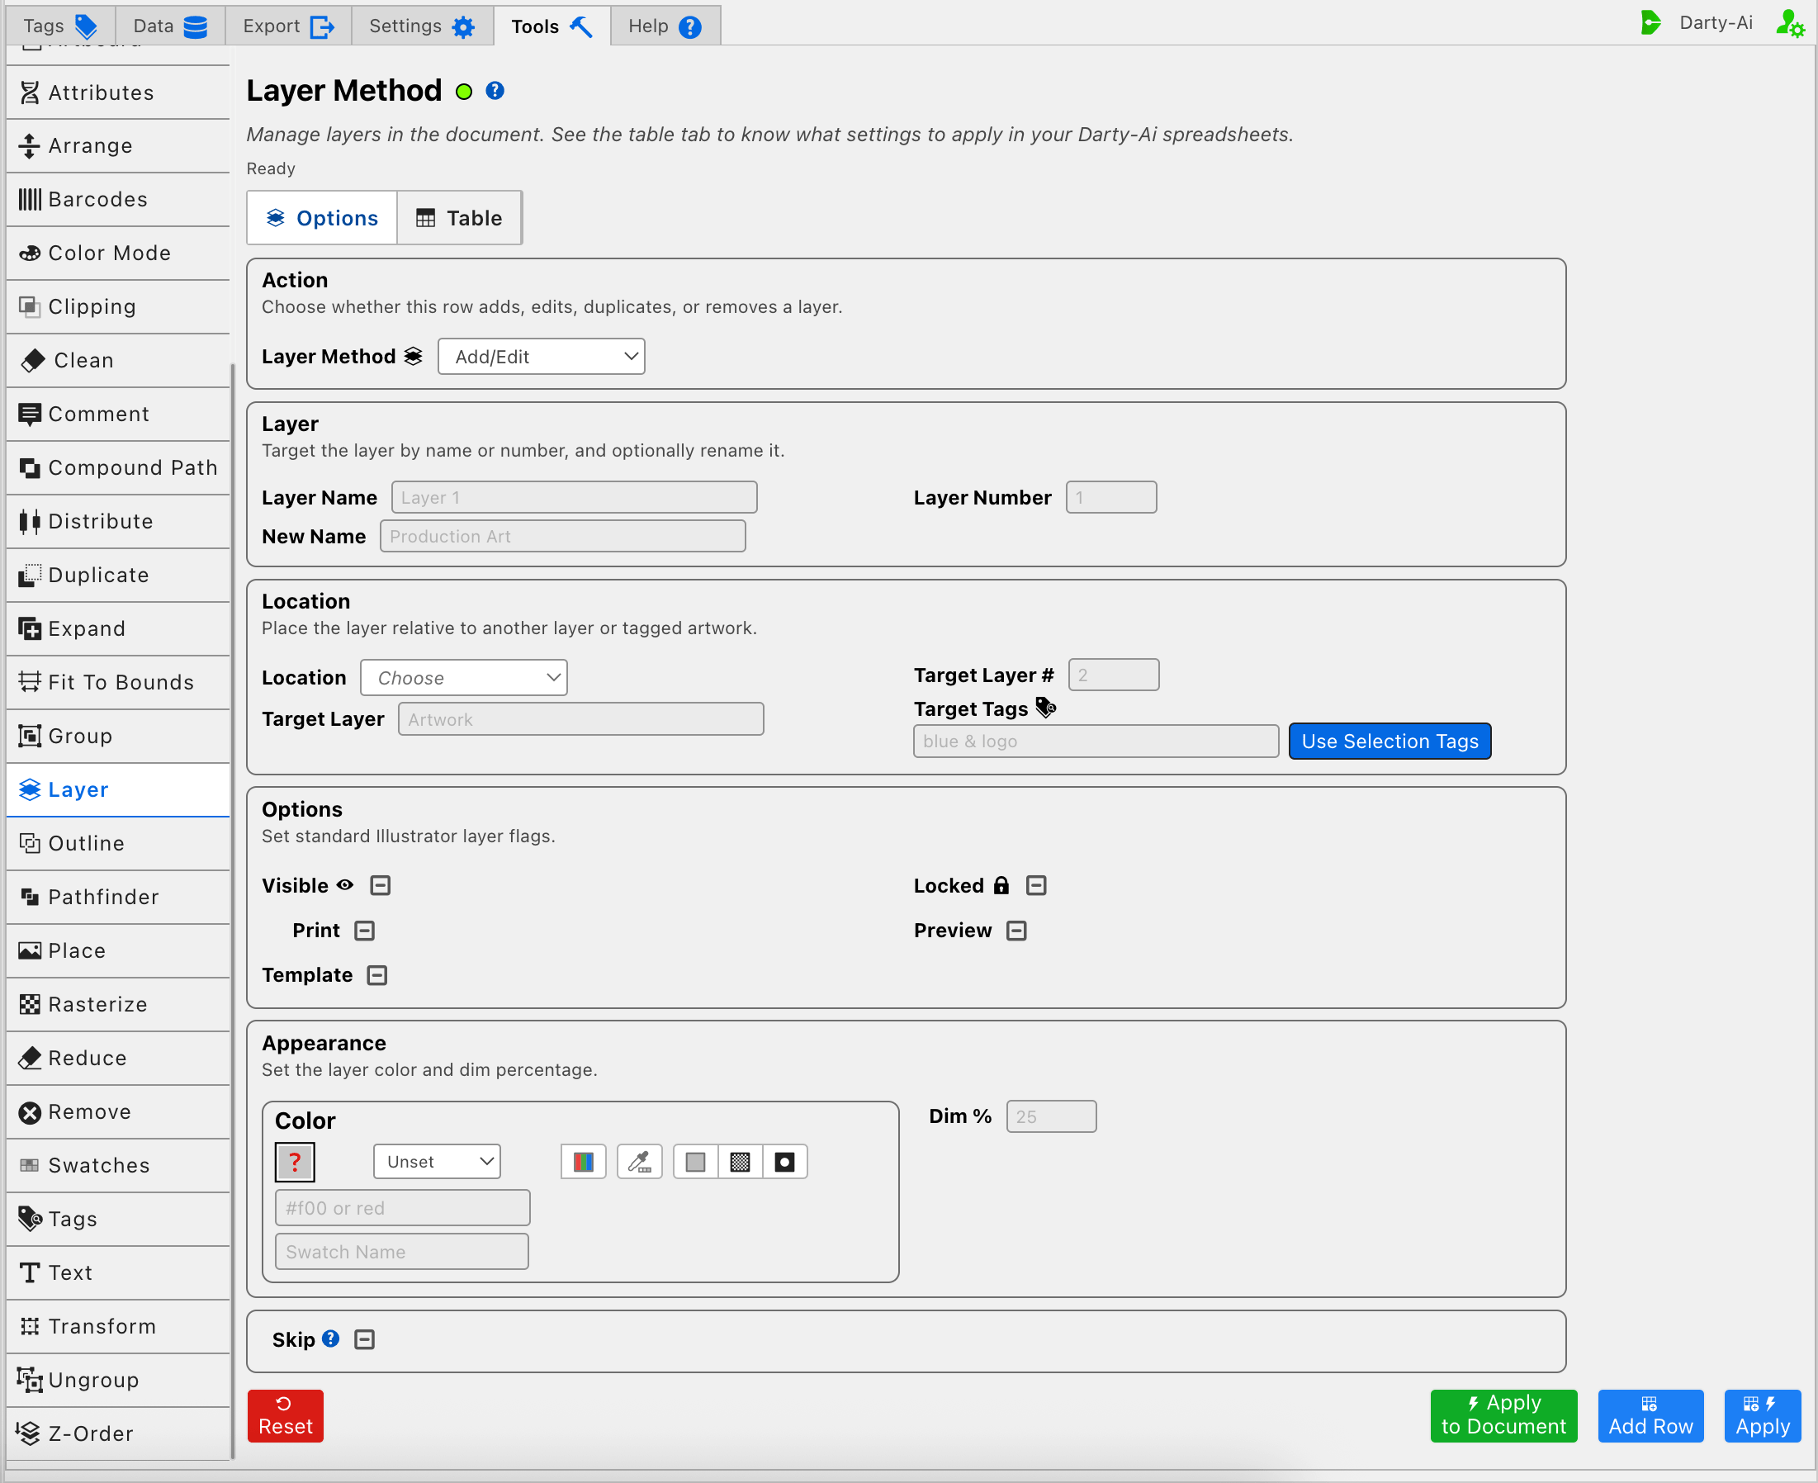
Task: Click the Layer Name input field
Action: coord(575,497)
